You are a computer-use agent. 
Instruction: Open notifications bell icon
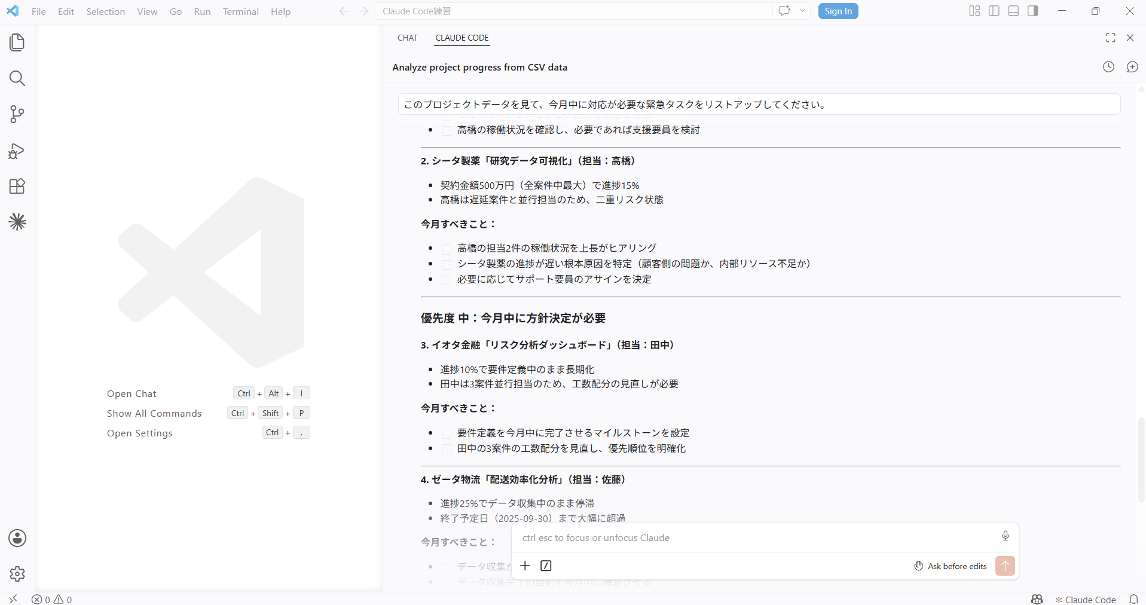1133,599
